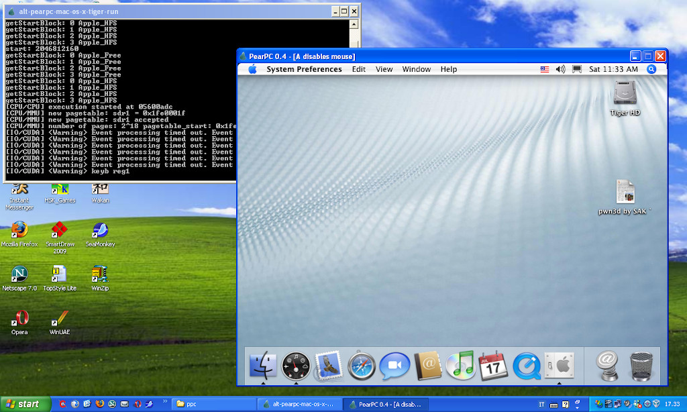
Task: Open the System Preferences application menu
Action: coord(304,69)
